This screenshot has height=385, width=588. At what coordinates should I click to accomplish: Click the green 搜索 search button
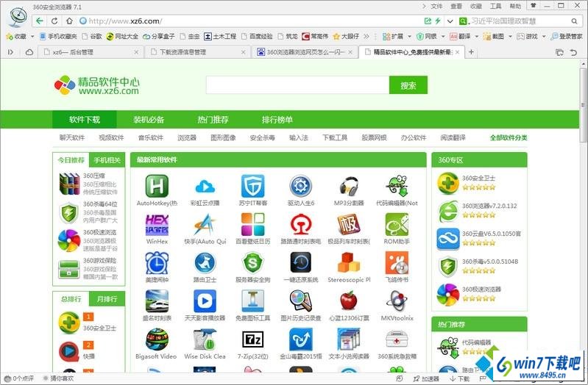(408, 85)
